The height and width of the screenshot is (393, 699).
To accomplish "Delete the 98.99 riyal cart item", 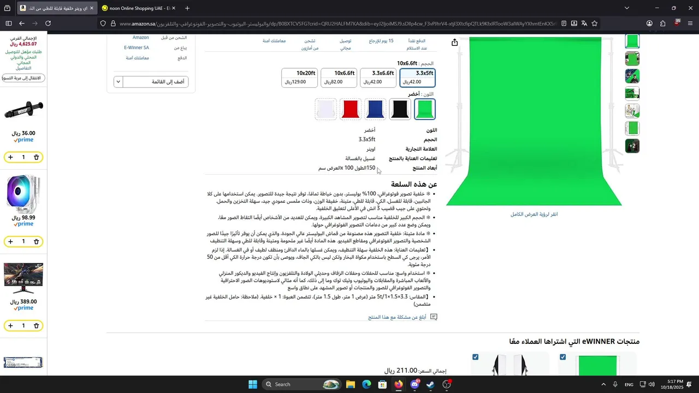I will (x=37, y=241).
